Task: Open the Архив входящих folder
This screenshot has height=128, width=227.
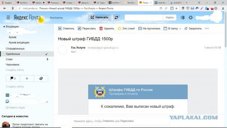Action: (x=19, y=43)
